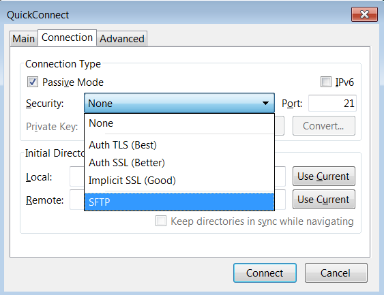Click Use Current for Remote directory

click(324, 200)
